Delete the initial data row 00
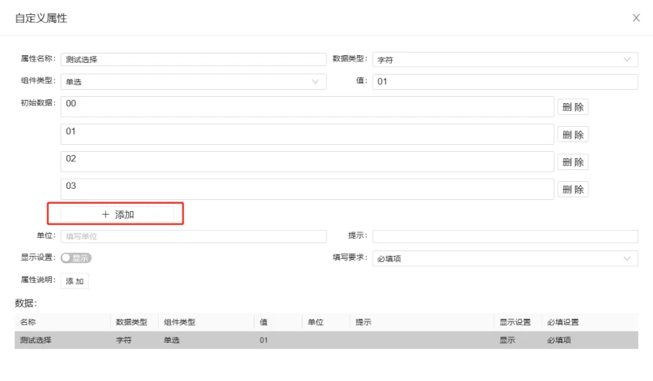The width and height of the screenshot is (653, 381). (x=573, y=107)
